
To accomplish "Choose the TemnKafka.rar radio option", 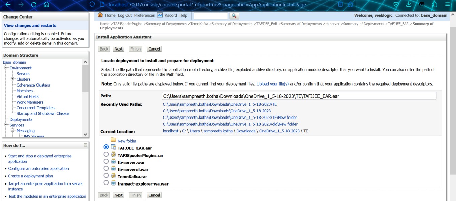I will point(106,175).
